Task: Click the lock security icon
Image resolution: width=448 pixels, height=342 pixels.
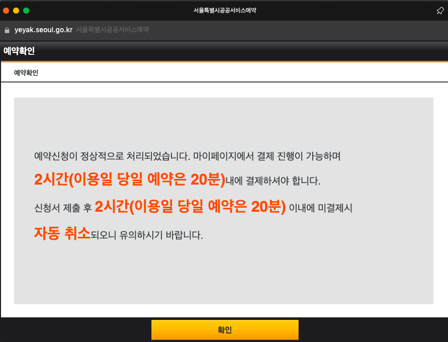Action: pyautogui.click(x=7, y=30)
